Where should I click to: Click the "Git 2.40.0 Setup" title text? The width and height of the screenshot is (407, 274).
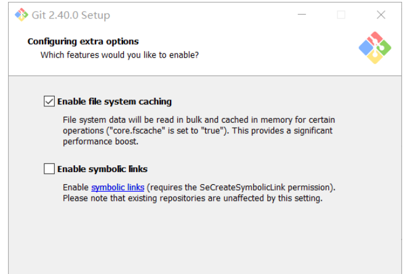pyautogui.click(x=71, y=15)
